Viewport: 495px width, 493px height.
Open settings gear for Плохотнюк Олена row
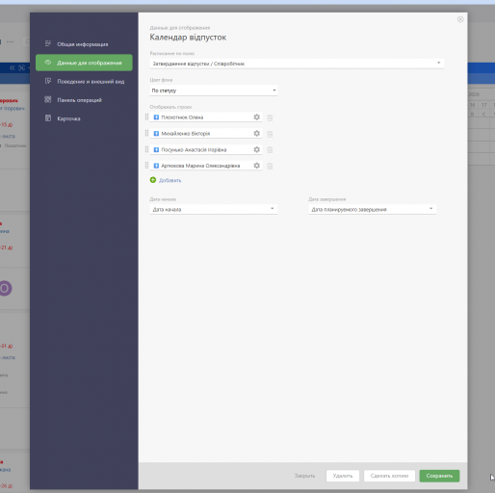256,117
